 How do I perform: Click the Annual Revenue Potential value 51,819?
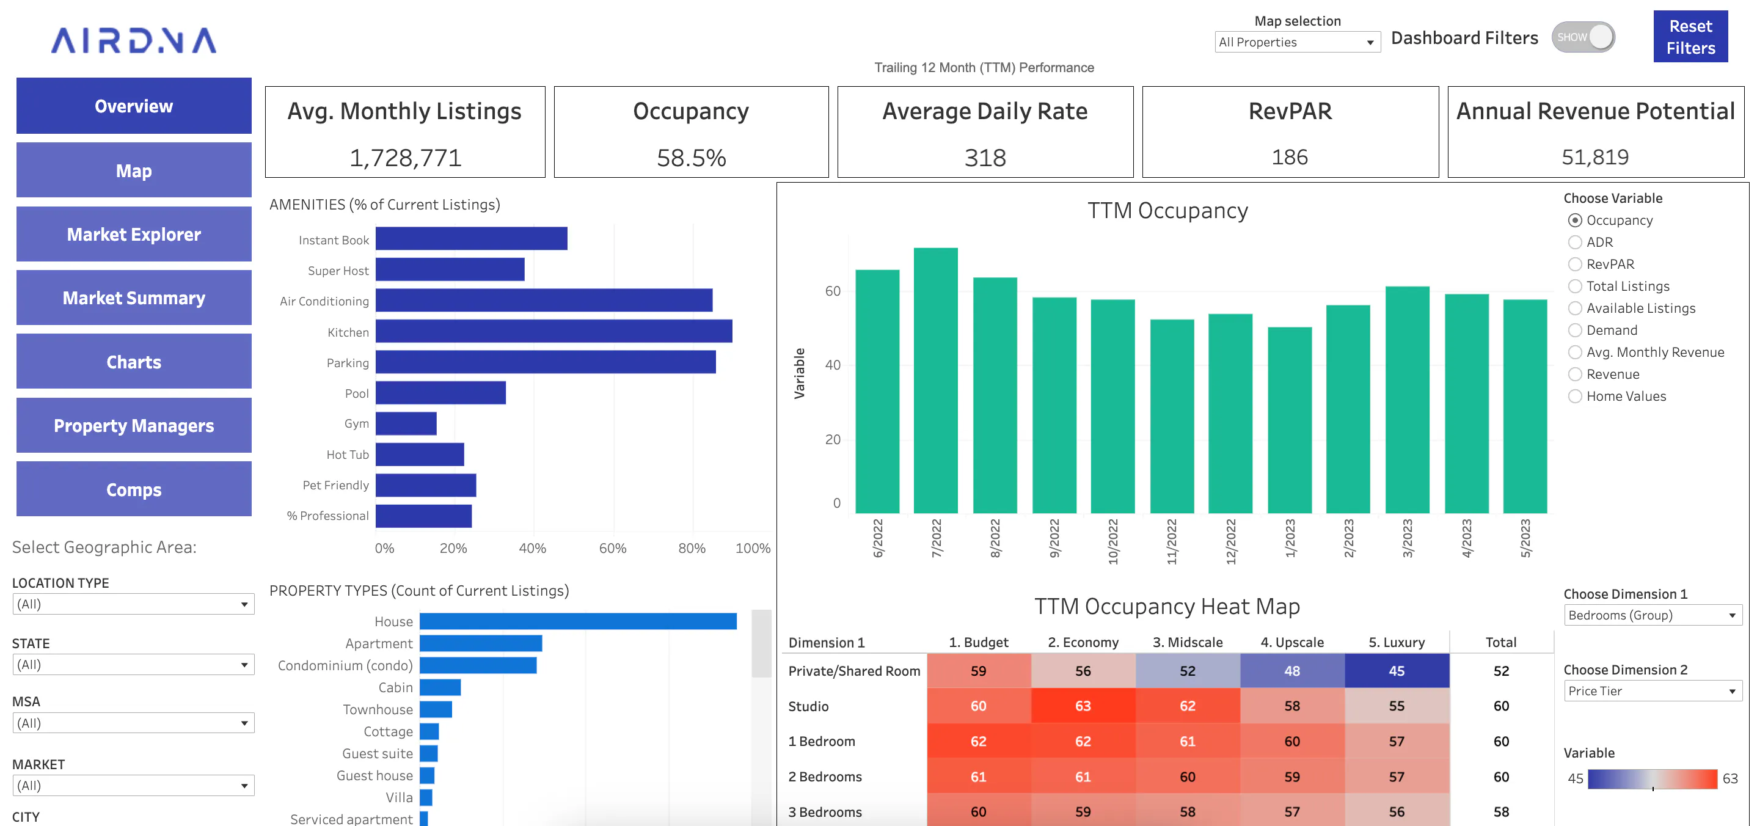point(1594,158)
